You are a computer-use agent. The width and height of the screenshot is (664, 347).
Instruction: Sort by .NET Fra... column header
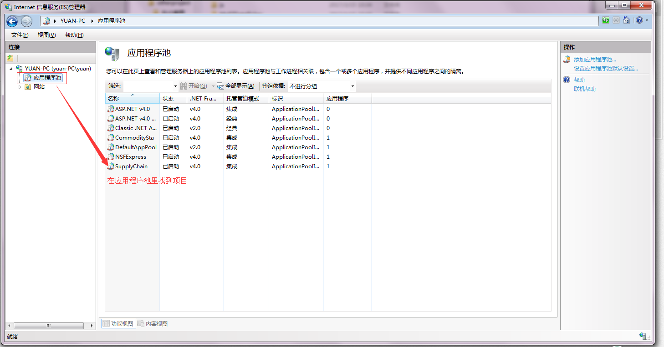tap(205, 99)
